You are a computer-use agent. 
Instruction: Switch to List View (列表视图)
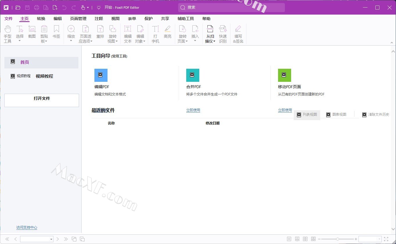pyautogui.click(x=307, y=115)
